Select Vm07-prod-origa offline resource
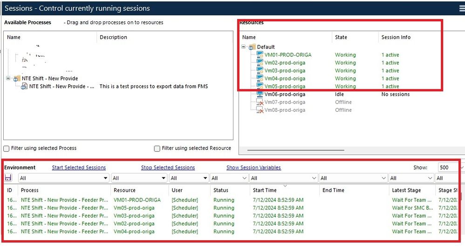This screenshot has height=250, width=465. (285, 102)
